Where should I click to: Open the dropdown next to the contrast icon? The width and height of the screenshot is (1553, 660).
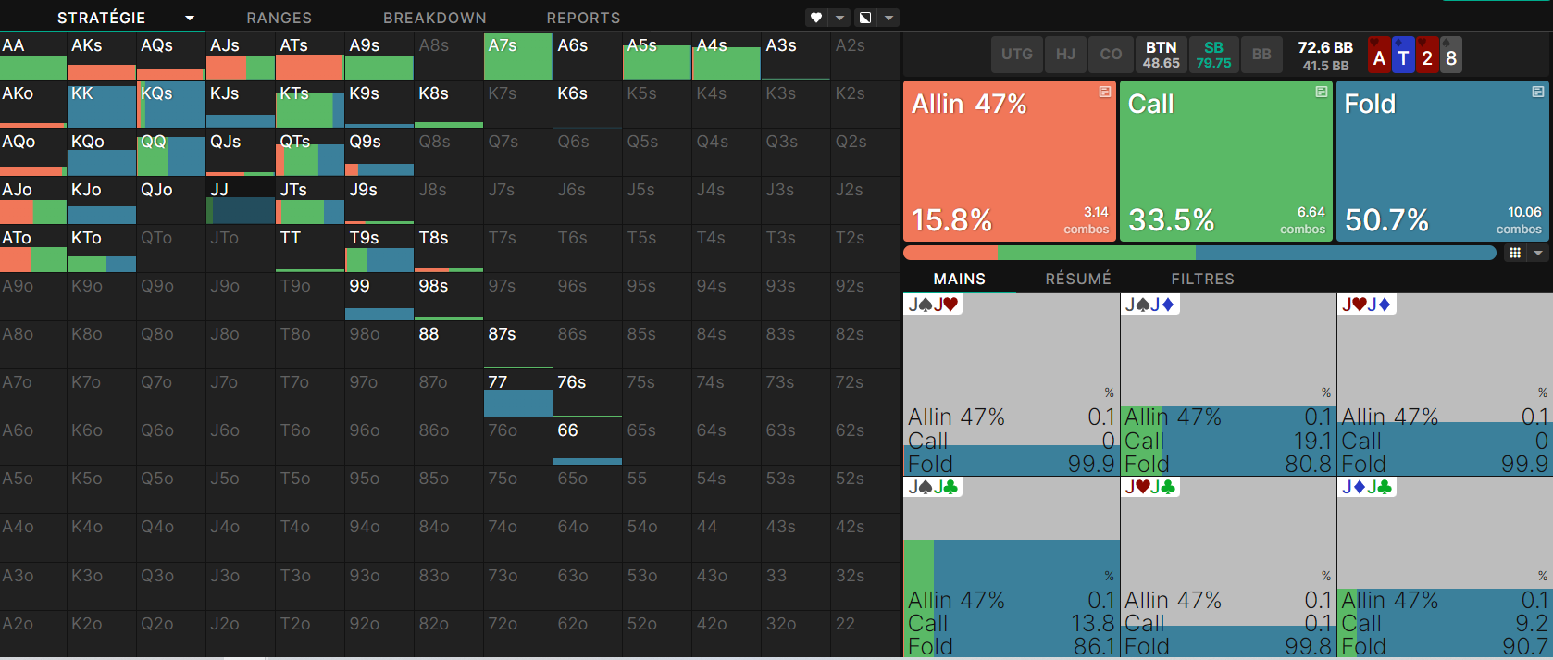coord(888,18)
